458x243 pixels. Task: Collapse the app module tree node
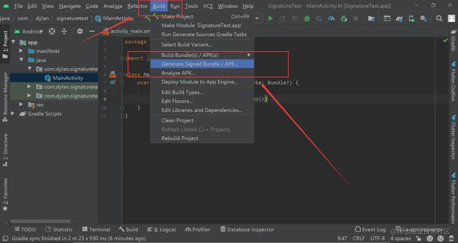(x=13, y=42)
